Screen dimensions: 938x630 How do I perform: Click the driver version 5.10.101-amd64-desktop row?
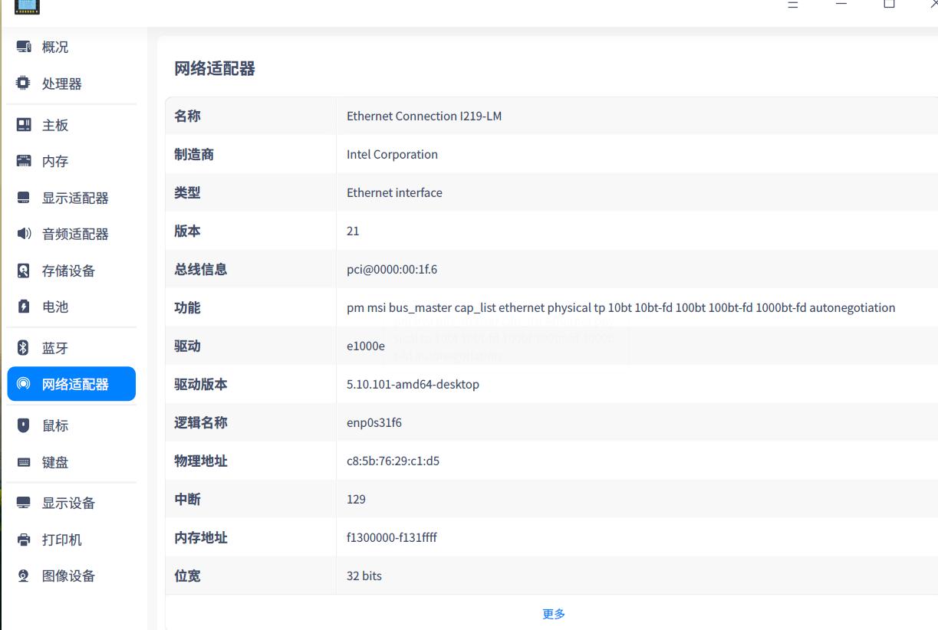413,384
